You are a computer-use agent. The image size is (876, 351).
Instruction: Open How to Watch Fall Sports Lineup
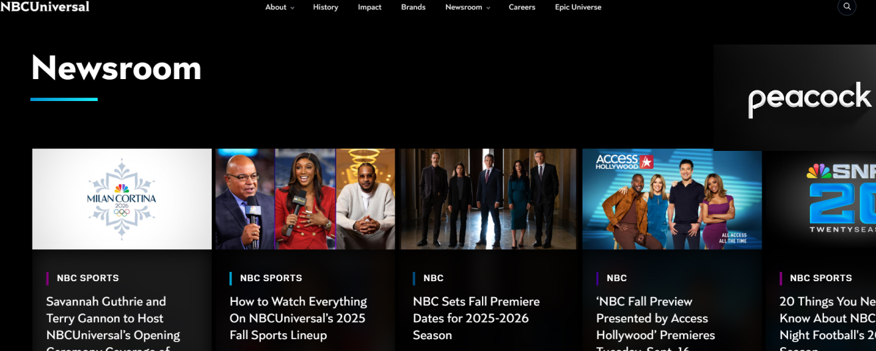pyautogui.click(x=298, y=318)
